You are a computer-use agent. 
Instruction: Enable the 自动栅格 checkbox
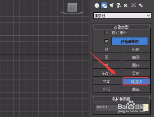pos(106,32)
